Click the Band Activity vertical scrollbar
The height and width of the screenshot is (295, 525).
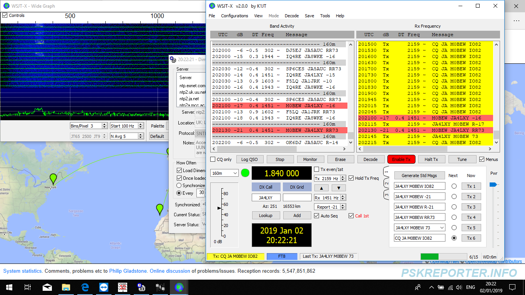click(x=351, y=93)
